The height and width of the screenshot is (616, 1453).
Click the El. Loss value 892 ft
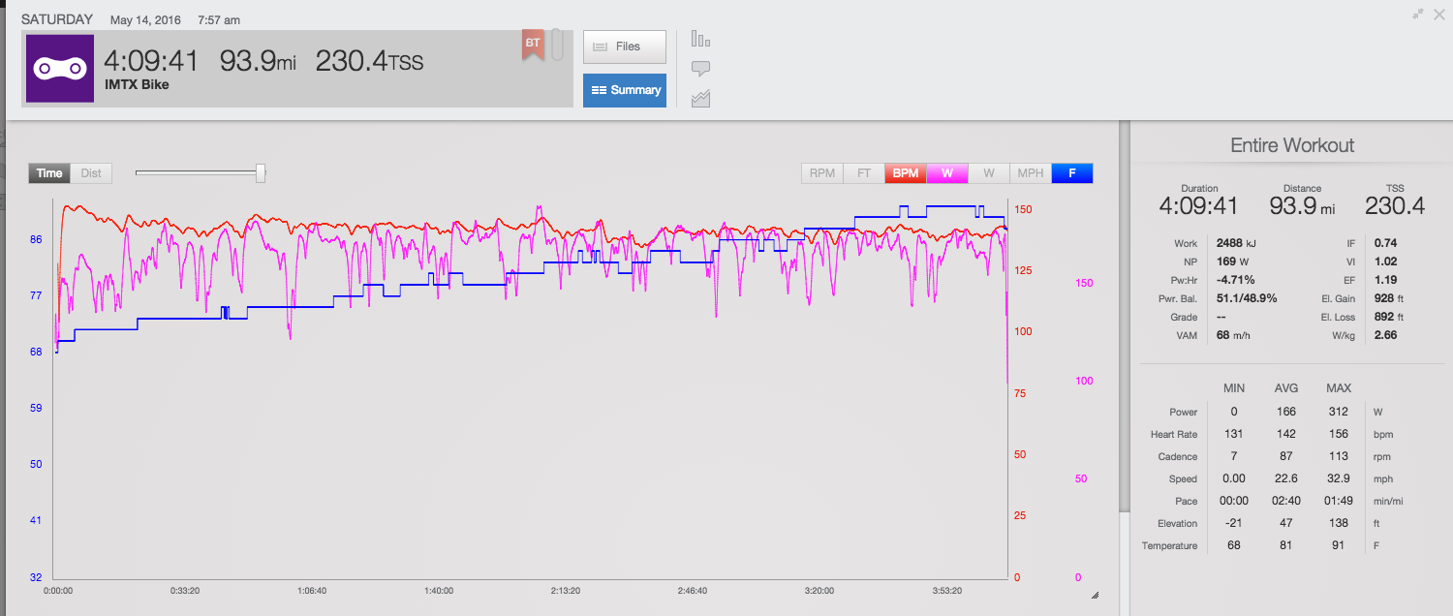1388,317
